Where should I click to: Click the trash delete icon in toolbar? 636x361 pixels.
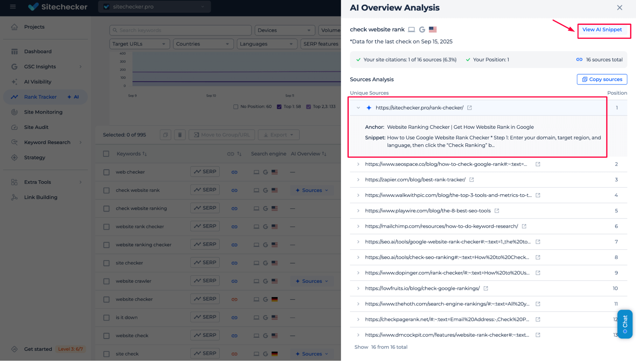[x=180, y=135]
